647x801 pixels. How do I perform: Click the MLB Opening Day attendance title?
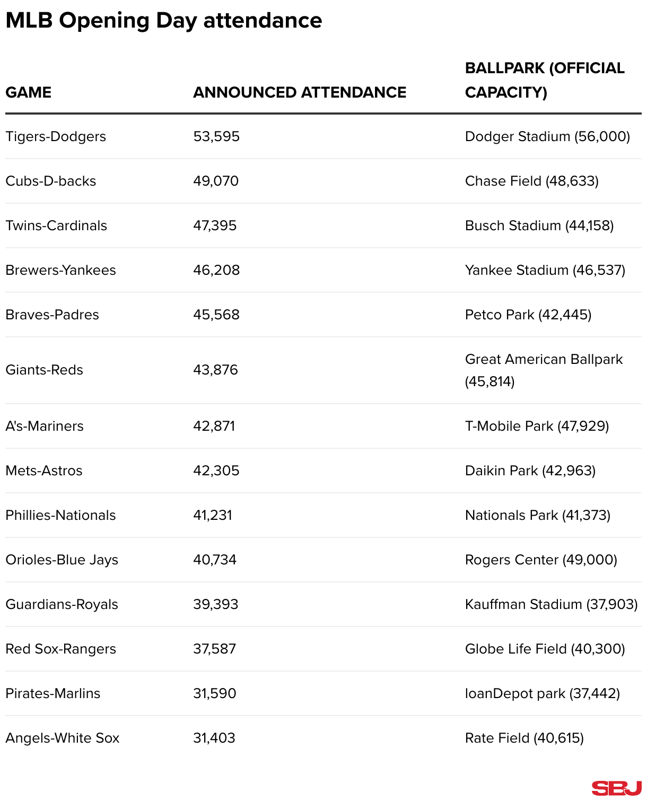164,21
